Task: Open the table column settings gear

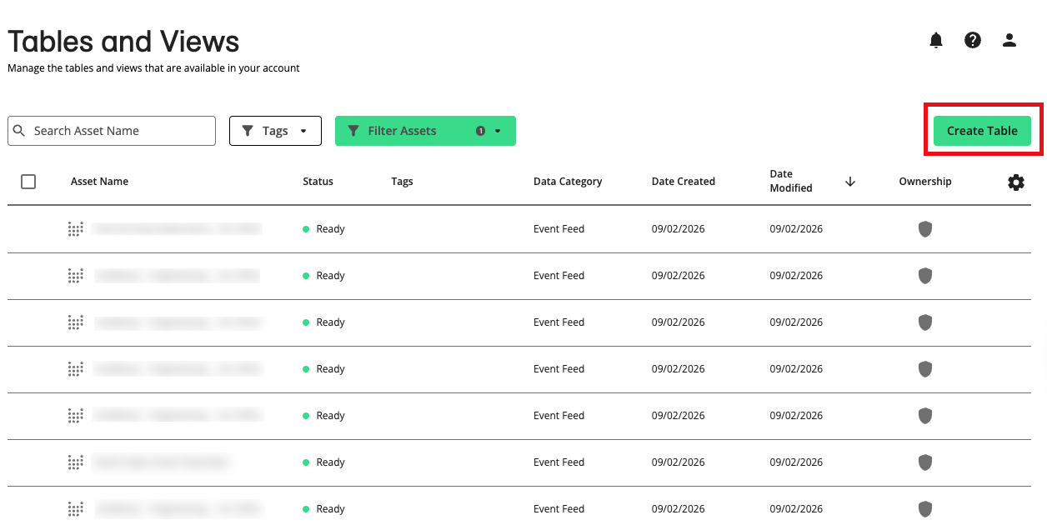Action: (1016, 182)
